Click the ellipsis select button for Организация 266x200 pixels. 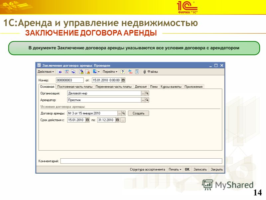(143, 93)
